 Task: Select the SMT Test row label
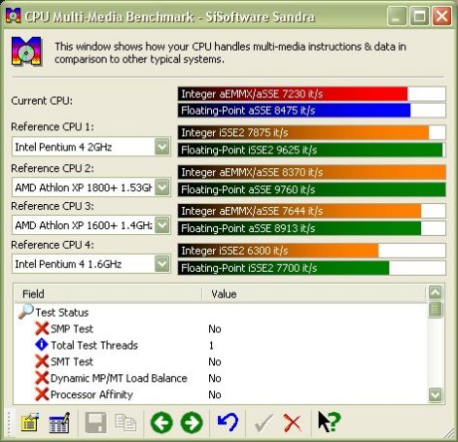tap(72, 361)
